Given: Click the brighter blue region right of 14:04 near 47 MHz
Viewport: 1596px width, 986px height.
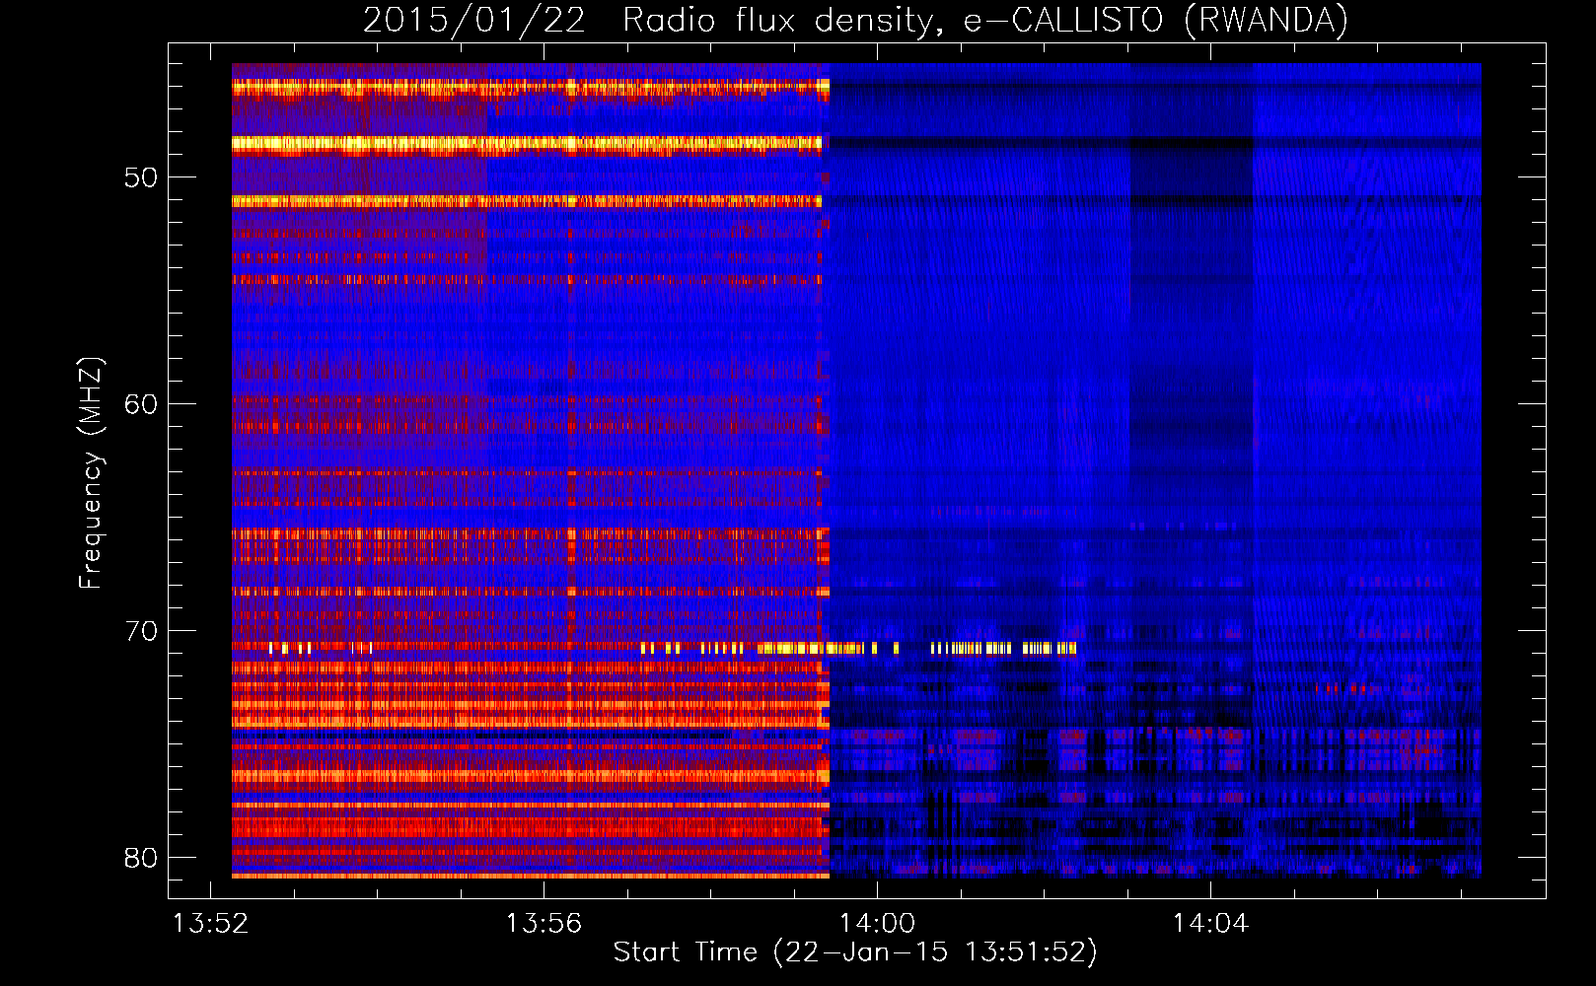Looking at the screenshot, I should pos(1366,110).
